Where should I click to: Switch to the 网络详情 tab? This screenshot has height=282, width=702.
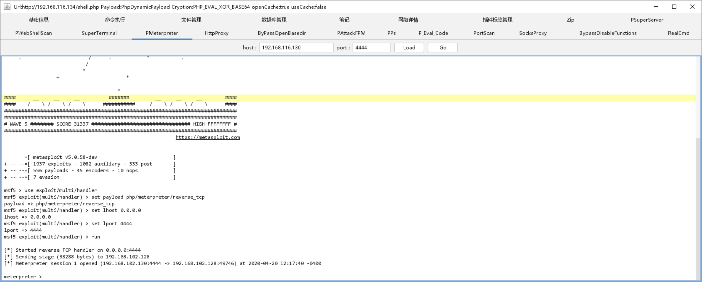pyautogui.click(x=408, y=20)
